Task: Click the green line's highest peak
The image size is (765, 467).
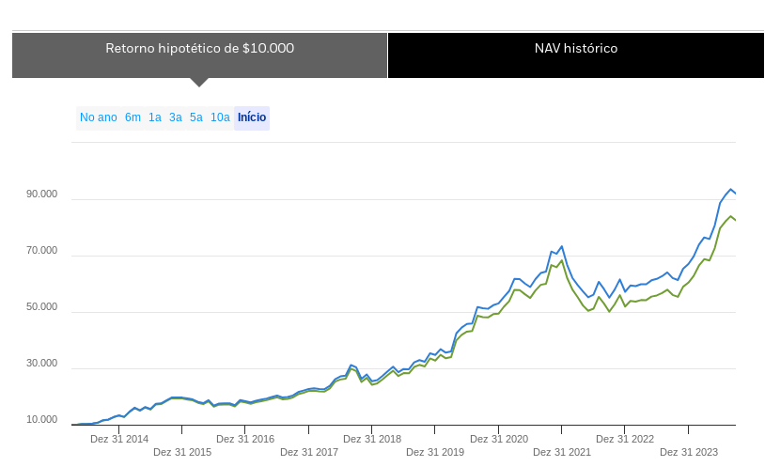Action: pos(730,216)
